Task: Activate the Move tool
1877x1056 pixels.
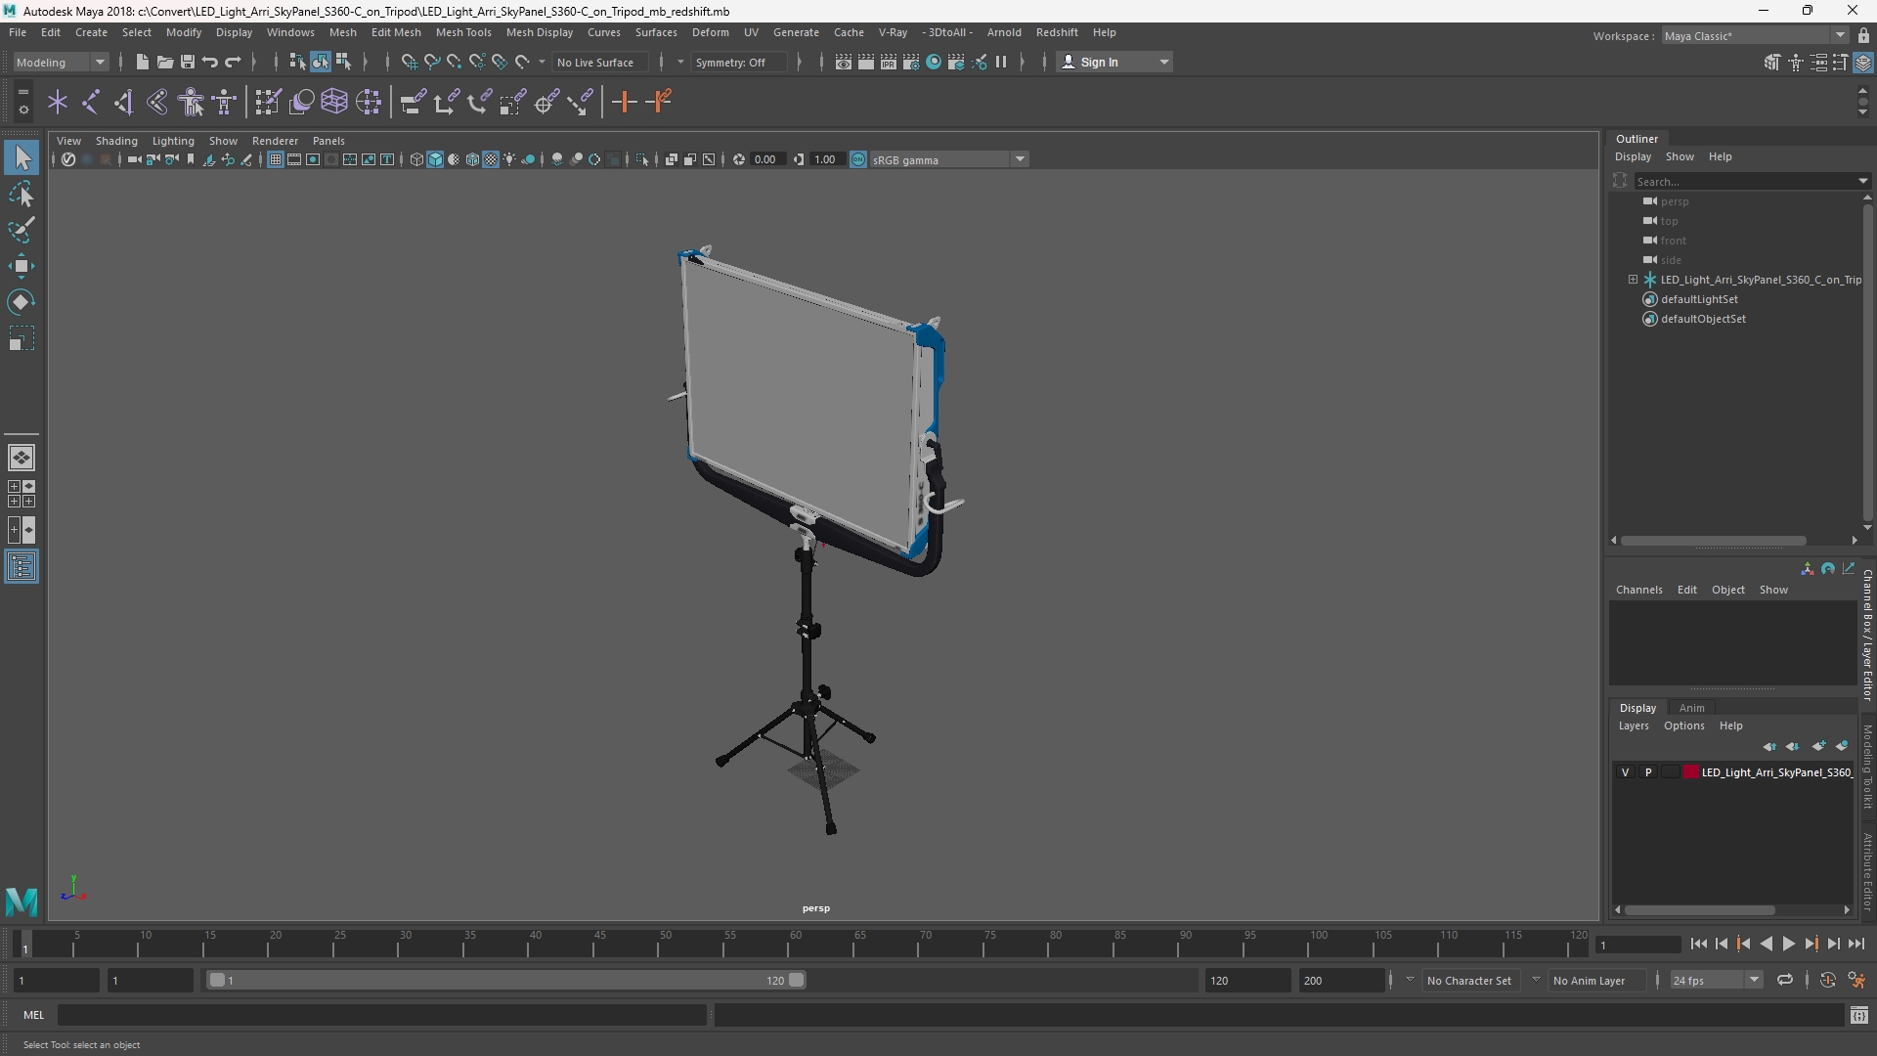Action: pos(22,266)
